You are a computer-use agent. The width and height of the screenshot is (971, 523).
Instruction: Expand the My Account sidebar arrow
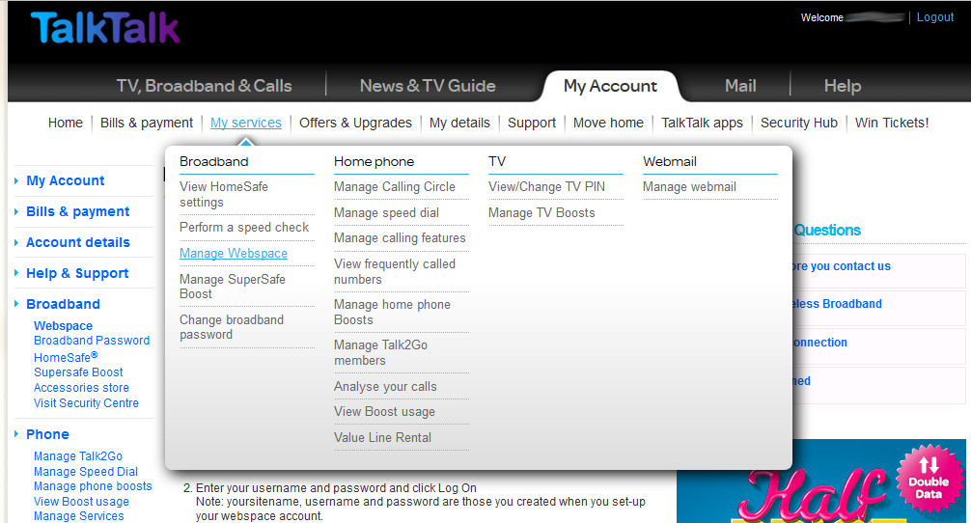coord(16,180)
